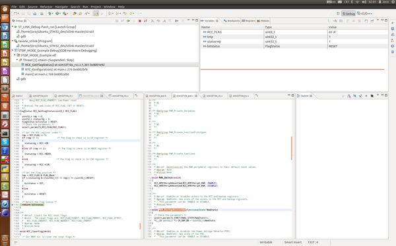This screenshot has height=246, width=396.
Task: Select the Variables tab
Action: [209, 21]
